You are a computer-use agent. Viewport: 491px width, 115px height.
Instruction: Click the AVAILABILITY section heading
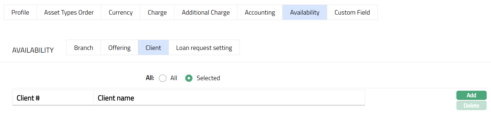point(33,50)
